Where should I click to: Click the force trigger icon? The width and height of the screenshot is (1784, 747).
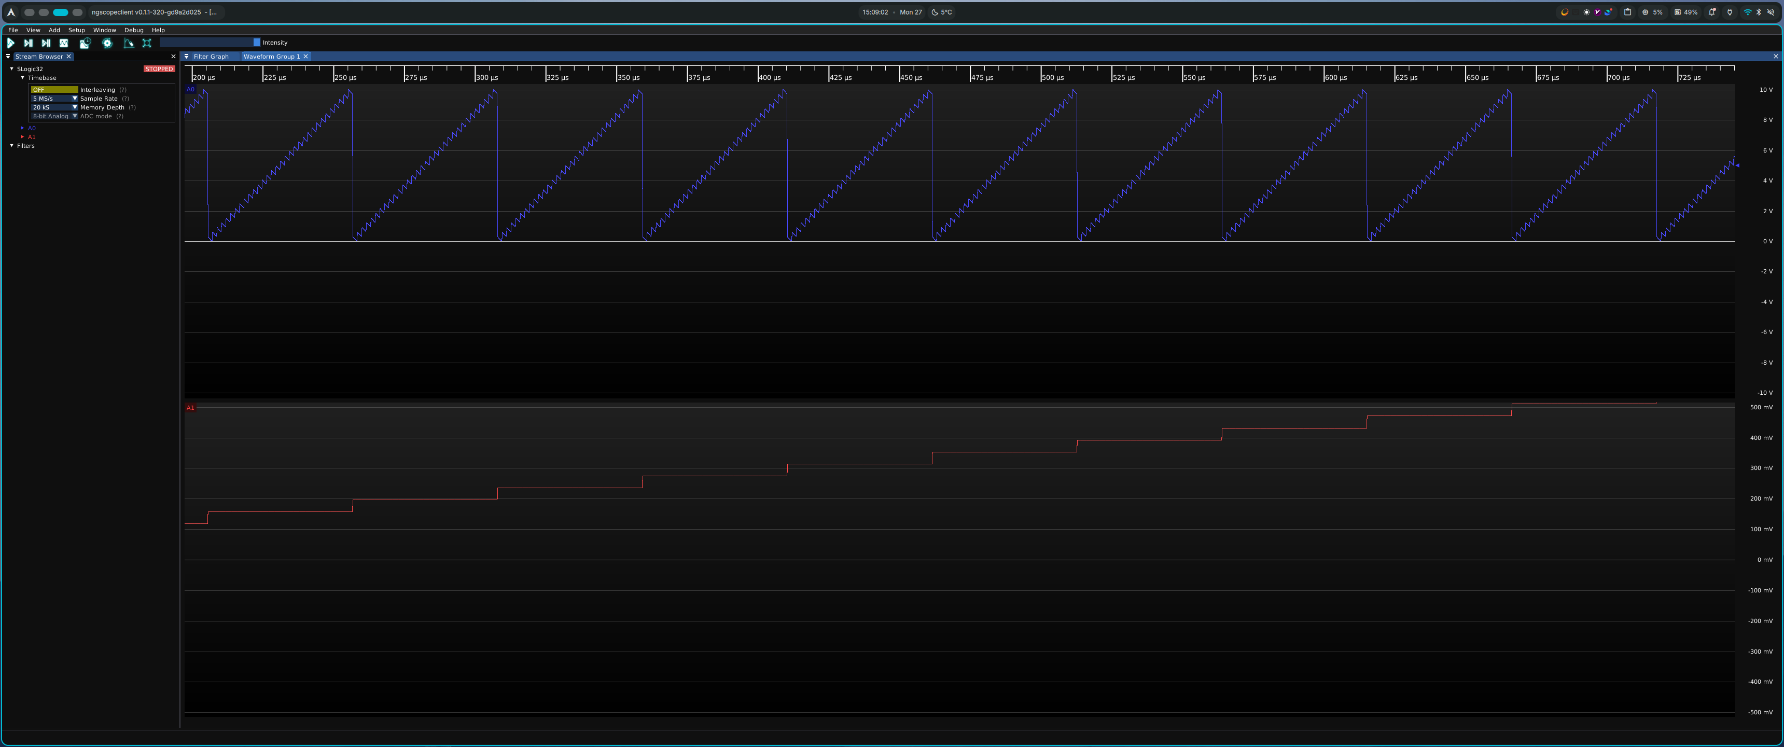[46, 43]
